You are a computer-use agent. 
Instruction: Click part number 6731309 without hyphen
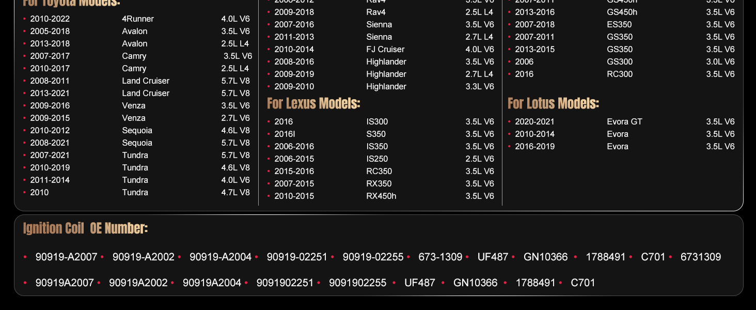point(700,257)
